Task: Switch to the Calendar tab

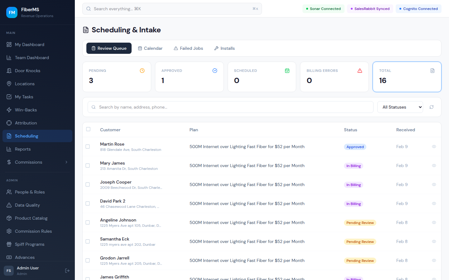Action: click(x=150, y=48)
